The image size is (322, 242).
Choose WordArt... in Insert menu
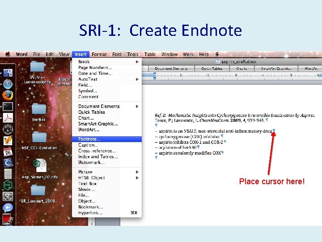click(107, 130)
